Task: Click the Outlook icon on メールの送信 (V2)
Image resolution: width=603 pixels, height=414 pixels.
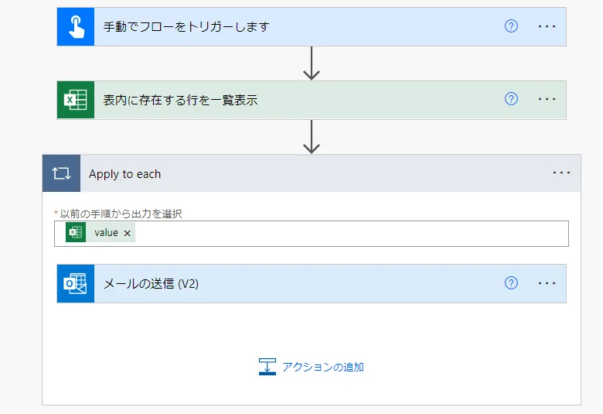Action: click(76, 283)
